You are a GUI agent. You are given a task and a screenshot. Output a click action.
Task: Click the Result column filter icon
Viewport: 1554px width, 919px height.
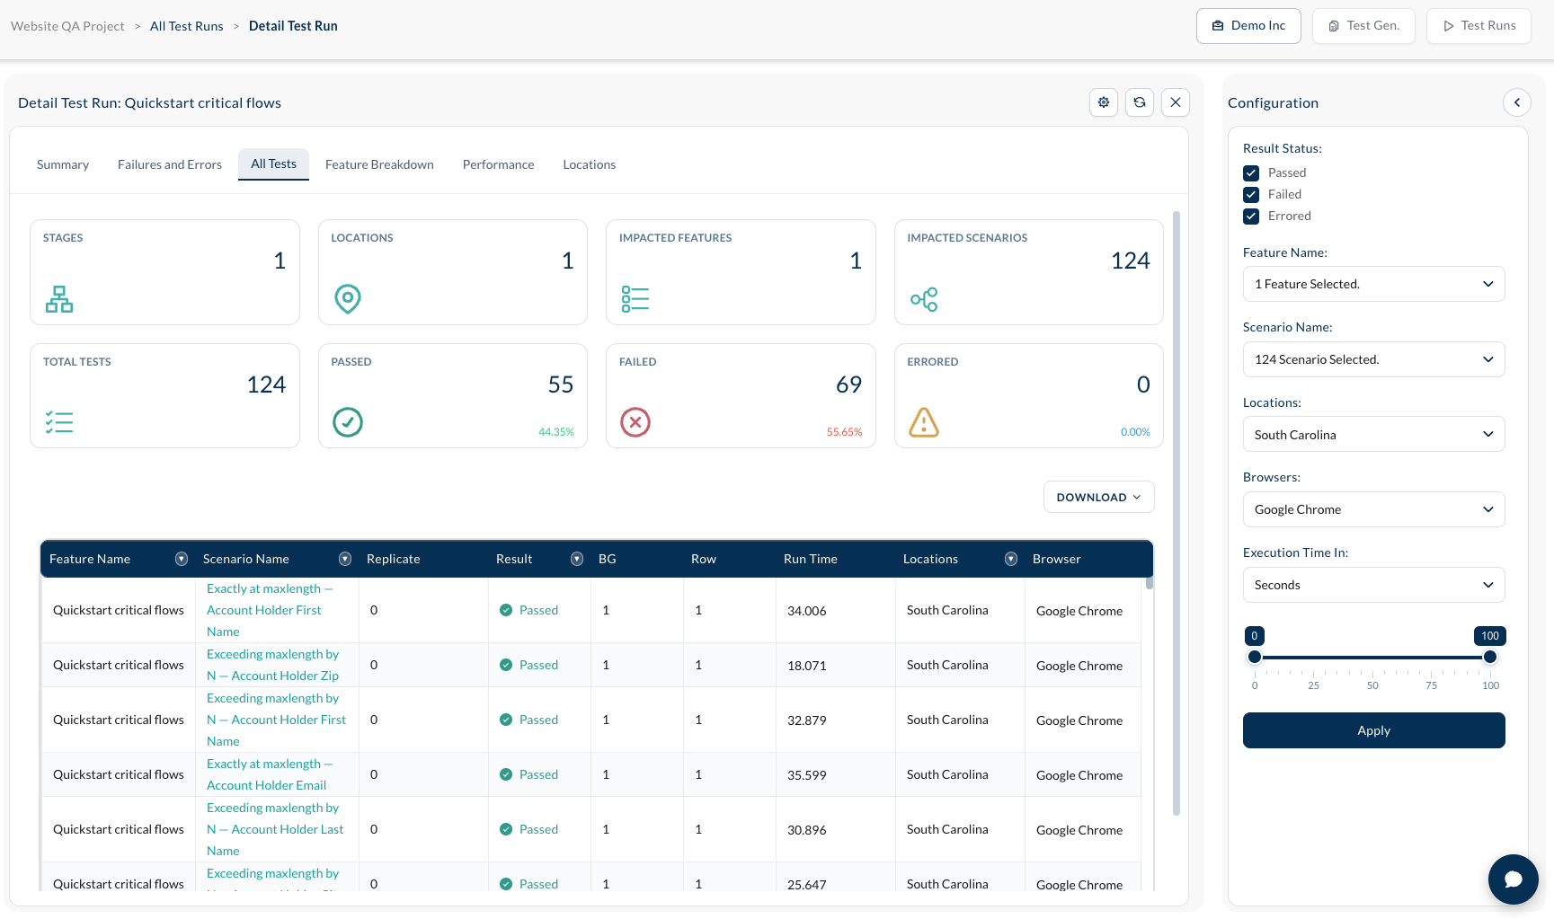coord(577,559)
